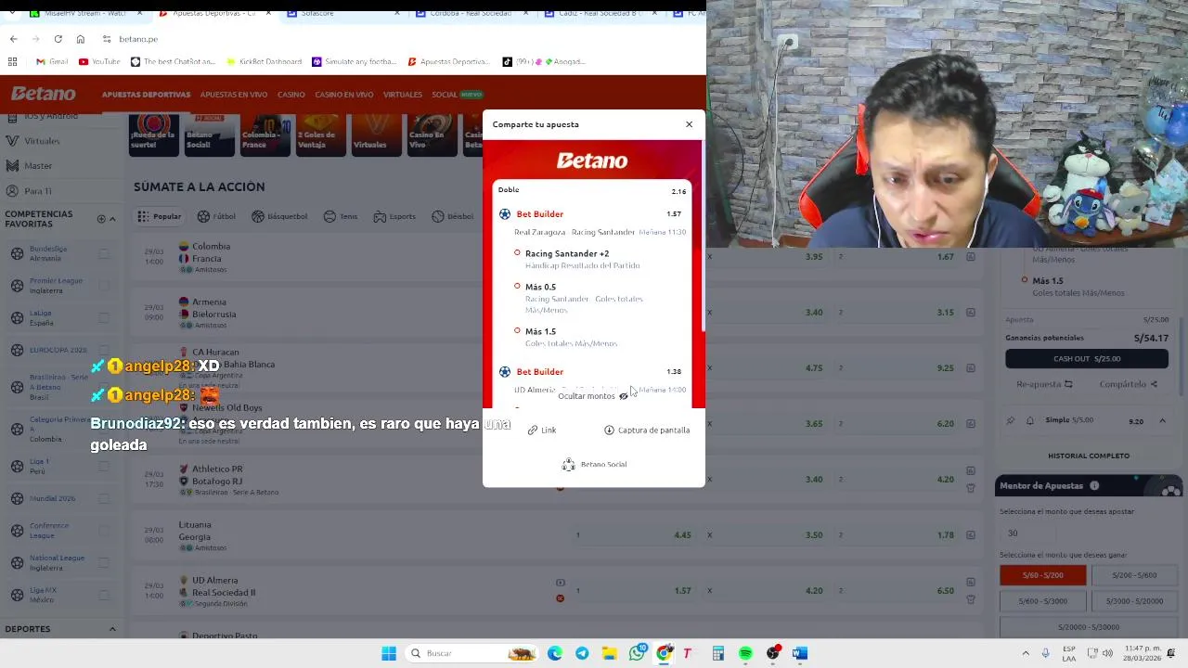Open Spotify from taskbar
This screenshot has width=1188, height=668.
click(x=745, y=653)
